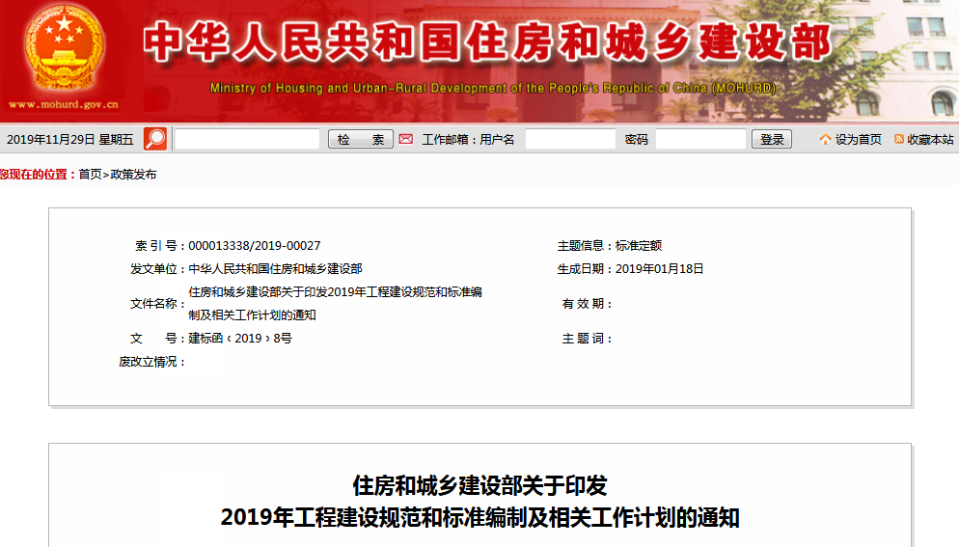The image size is (959, 547).
Task: Click the 检索 search button
Action: pyautogui.click(x=361, y=140)
